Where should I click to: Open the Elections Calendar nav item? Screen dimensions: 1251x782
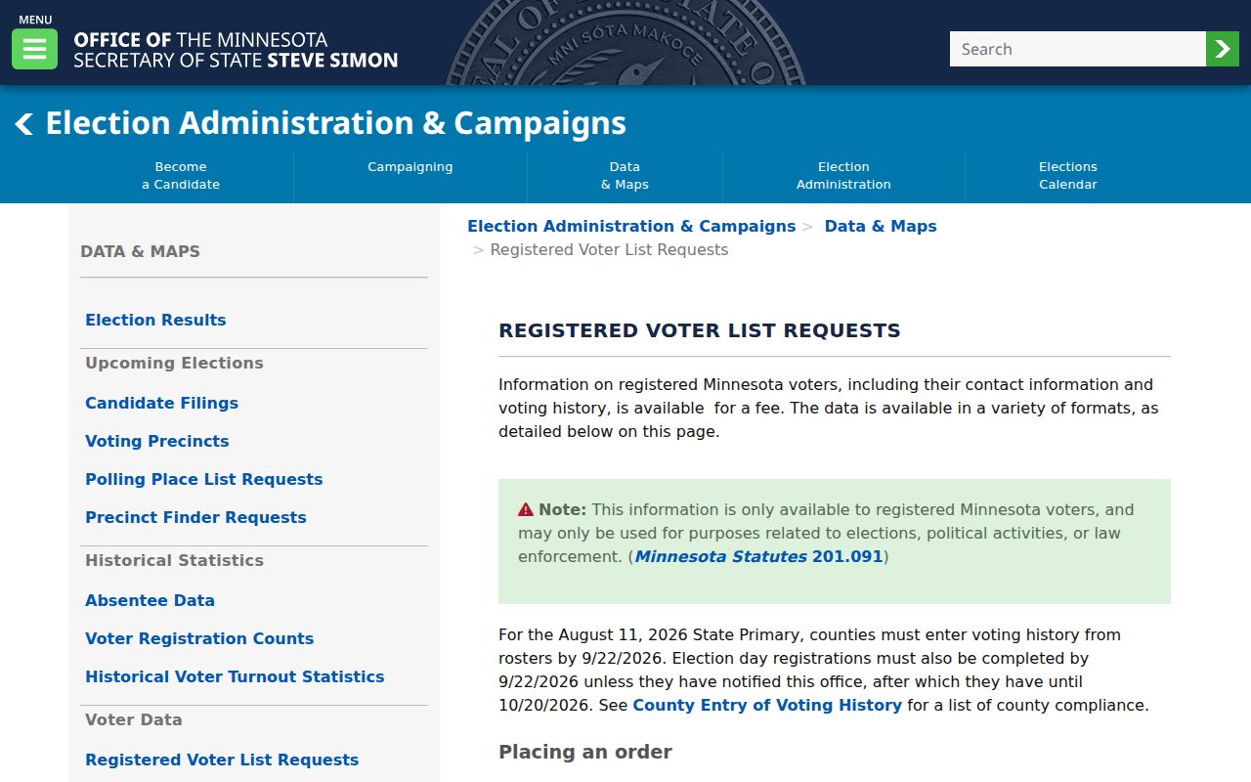[1068, 176]
